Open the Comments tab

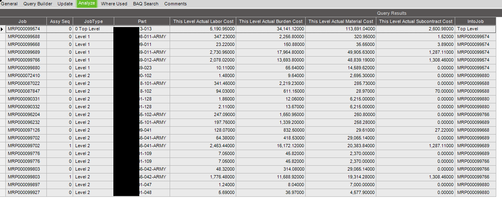pos(175,4)
